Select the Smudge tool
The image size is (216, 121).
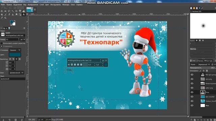tap(17, 14)
